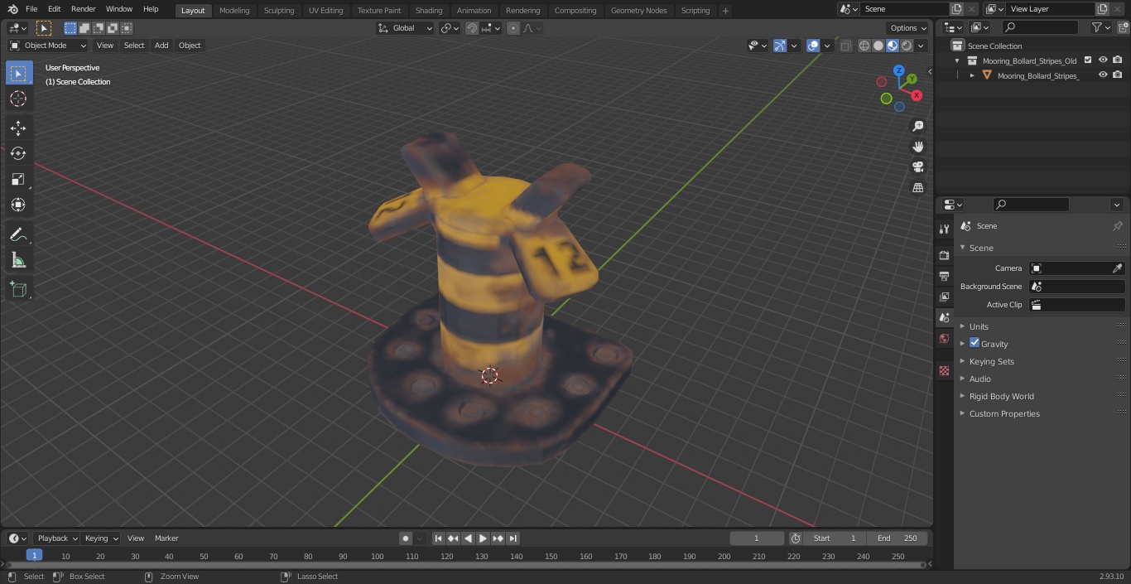Click the green Y axis gizmo ball
This screenshot has height=584, width=1131.
pos(911,79)
